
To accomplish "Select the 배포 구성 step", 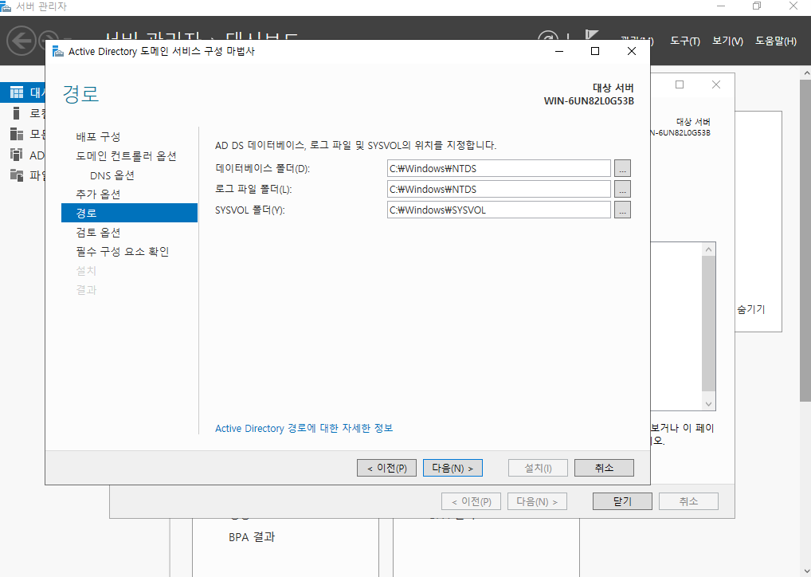I will pos(98,136).
